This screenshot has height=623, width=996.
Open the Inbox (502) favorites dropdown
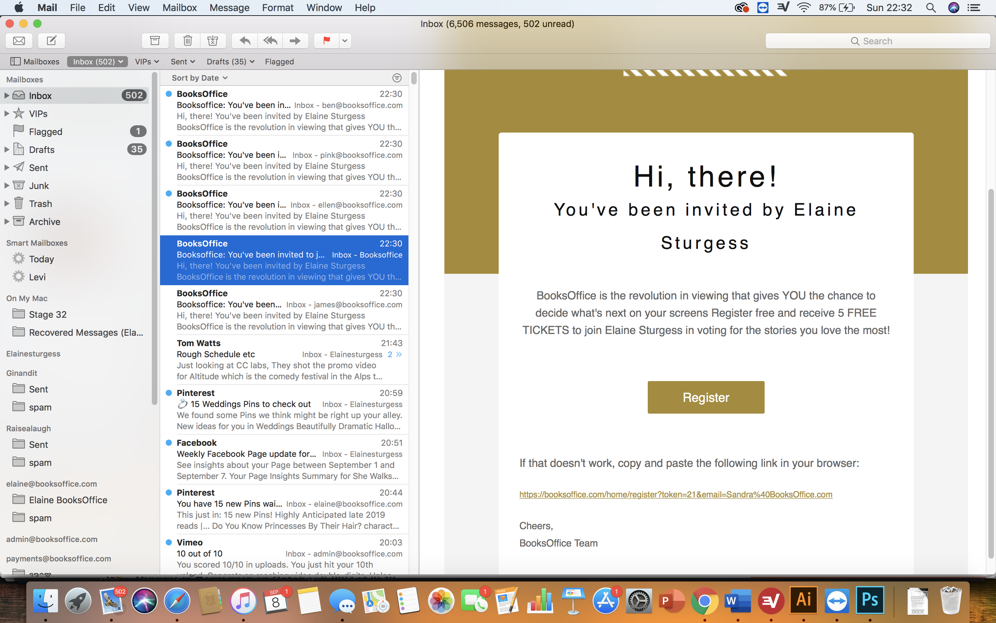pos(98,61)
